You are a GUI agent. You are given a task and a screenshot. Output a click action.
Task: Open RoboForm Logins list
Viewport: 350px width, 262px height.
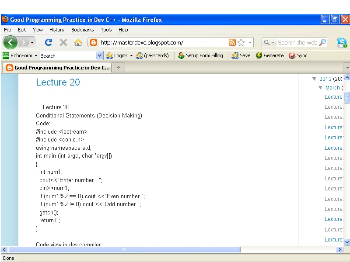119,55
